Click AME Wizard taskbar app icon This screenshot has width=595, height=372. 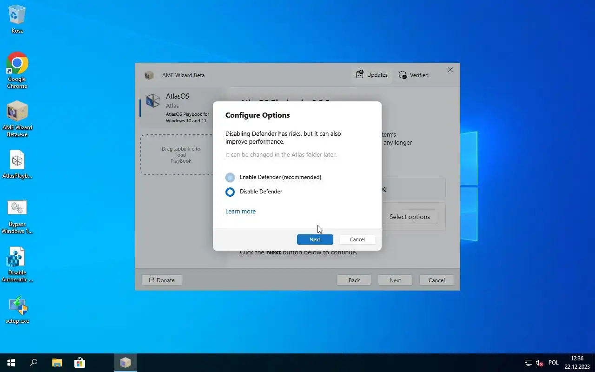click(125, 363)
